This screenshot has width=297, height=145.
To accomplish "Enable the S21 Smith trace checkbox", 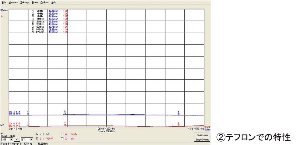I will coord(62,134).
